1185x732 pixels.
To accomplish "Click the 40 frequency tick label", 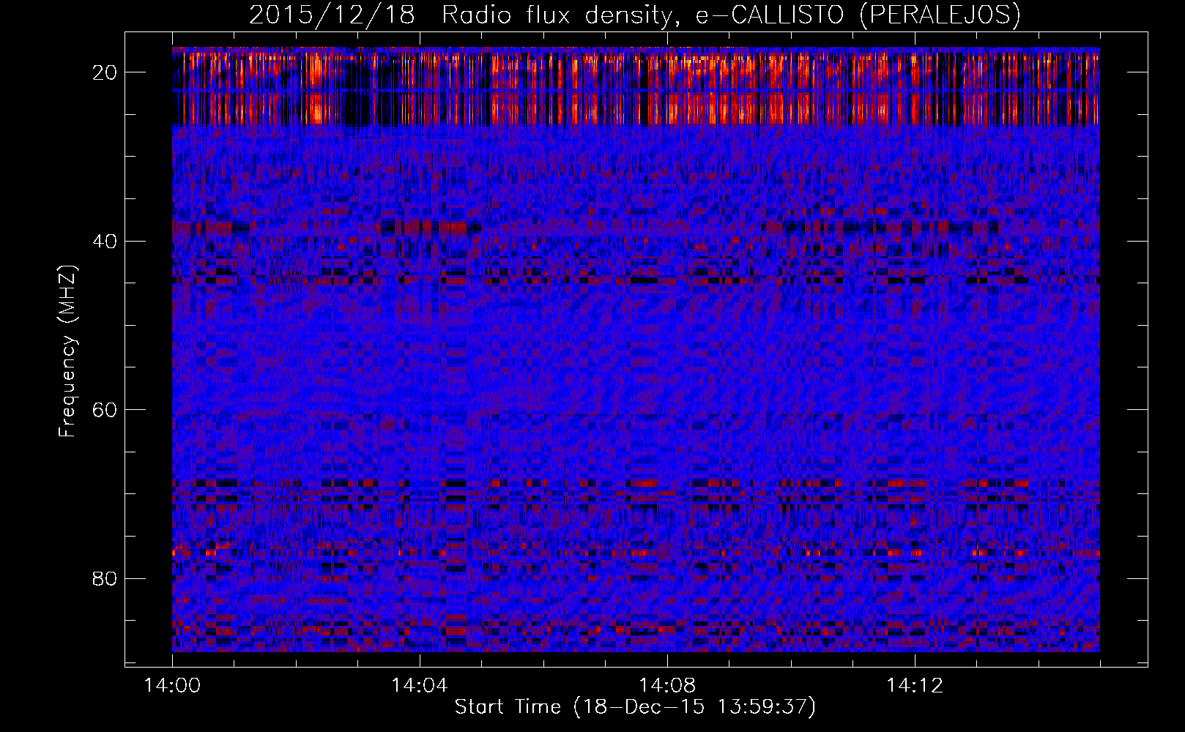I will (x=105, y=241).
